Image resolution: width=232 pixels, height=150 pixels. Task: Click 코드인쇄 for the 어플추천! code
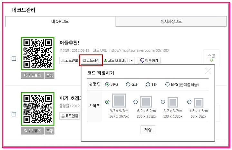[70, 60]
